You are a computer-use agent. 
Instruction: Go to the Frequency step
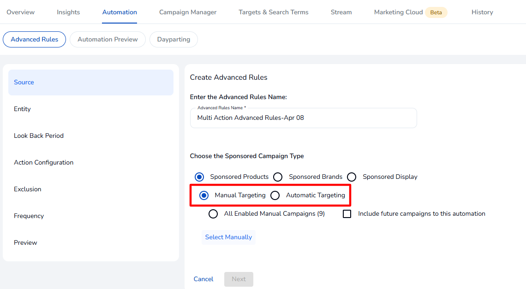tap(29, 216)
